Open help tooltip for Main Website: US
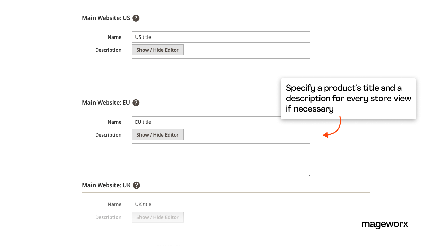The image size is (435, 246). (x=136, y=18)
